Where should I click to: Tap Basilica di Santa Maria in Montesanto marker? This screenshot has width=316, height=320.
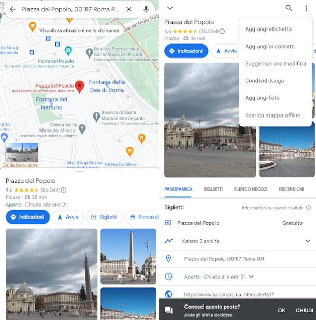[x=96, y=117]
